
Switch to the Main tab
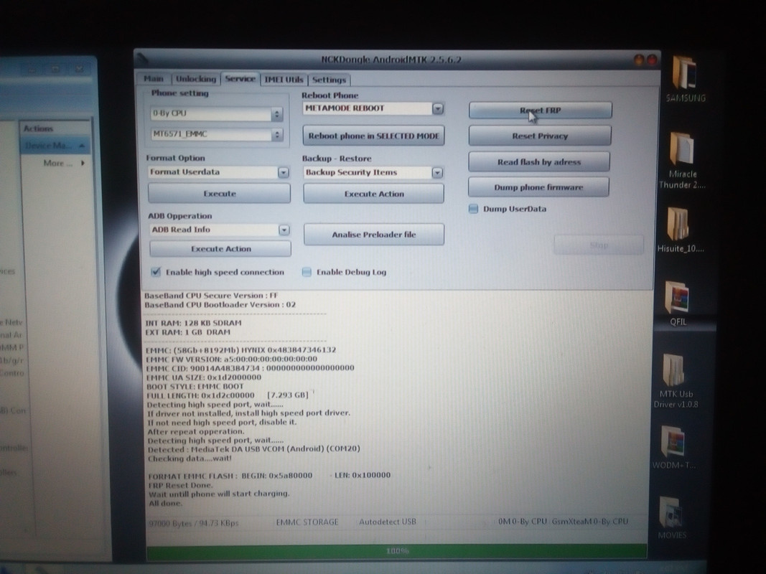pos(154,79)
